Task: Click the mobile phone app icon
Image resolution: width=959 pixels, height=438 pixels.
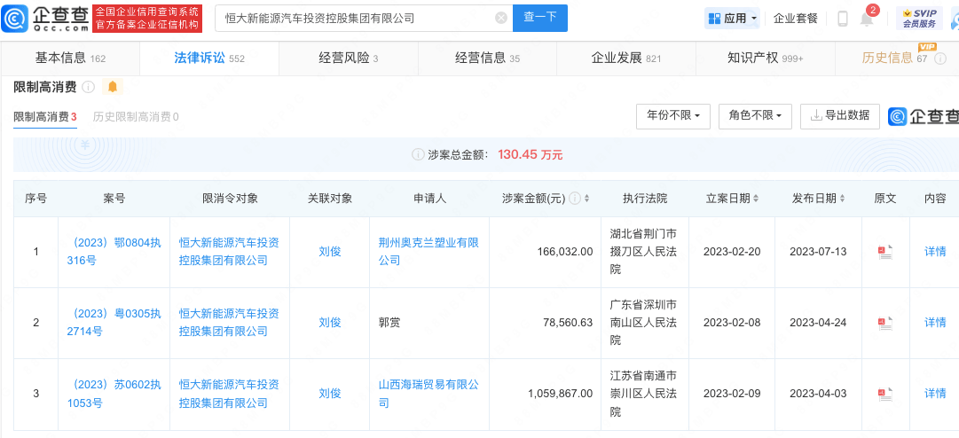Action: (x=842, y=19)
